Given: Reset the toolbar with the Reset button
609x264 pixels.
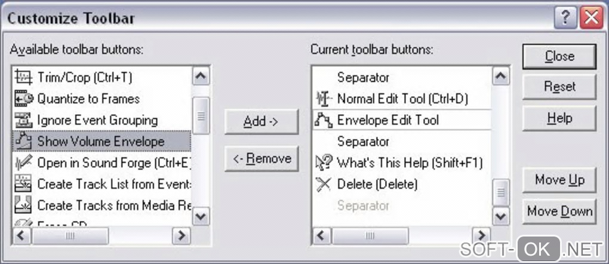Looking at the screenshot, I should [x=559, y=87].
